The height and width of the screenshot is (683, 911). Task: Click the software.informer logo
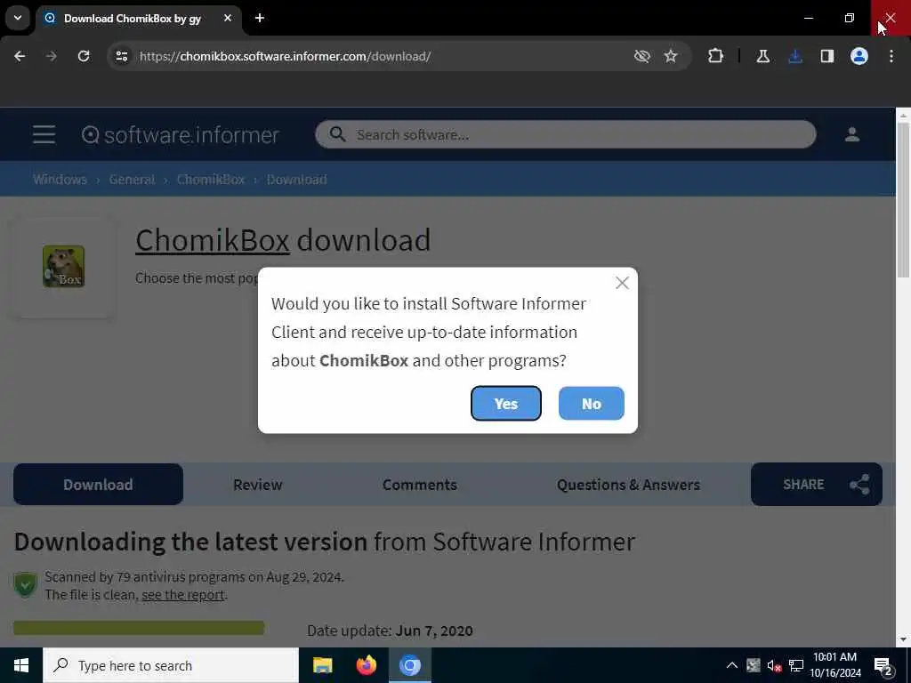click(x=181, y=135)
